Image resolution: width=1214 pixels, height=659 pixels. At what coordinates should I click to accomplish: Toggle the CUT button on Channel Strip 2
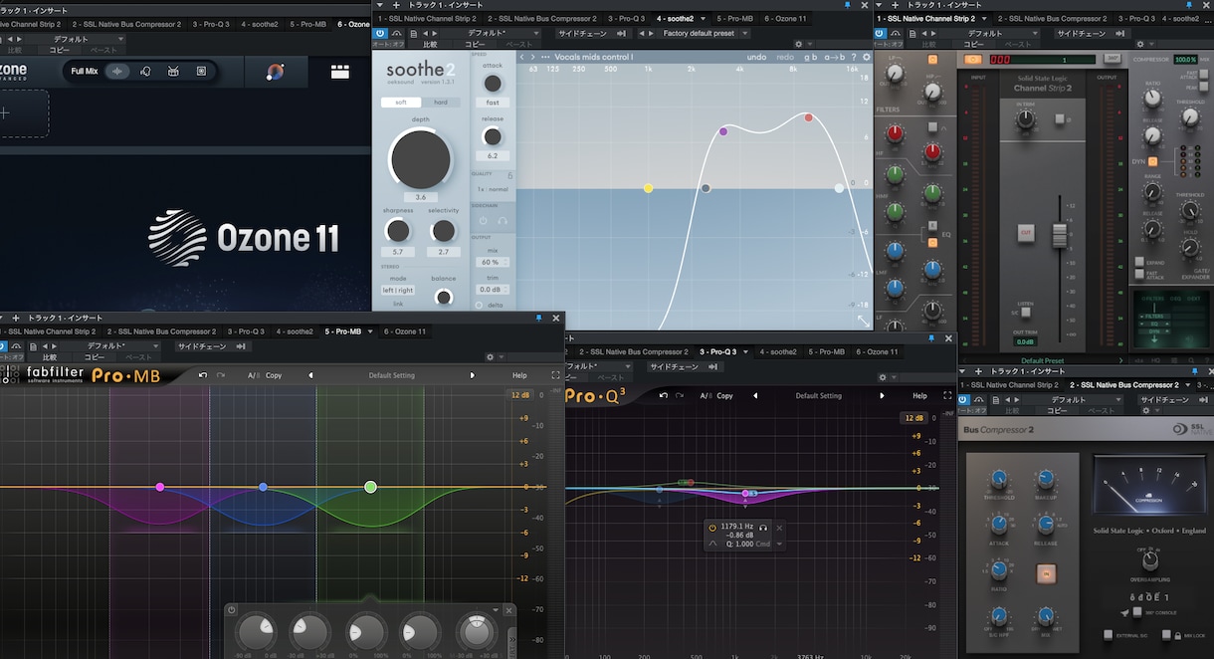(1025, 233)
